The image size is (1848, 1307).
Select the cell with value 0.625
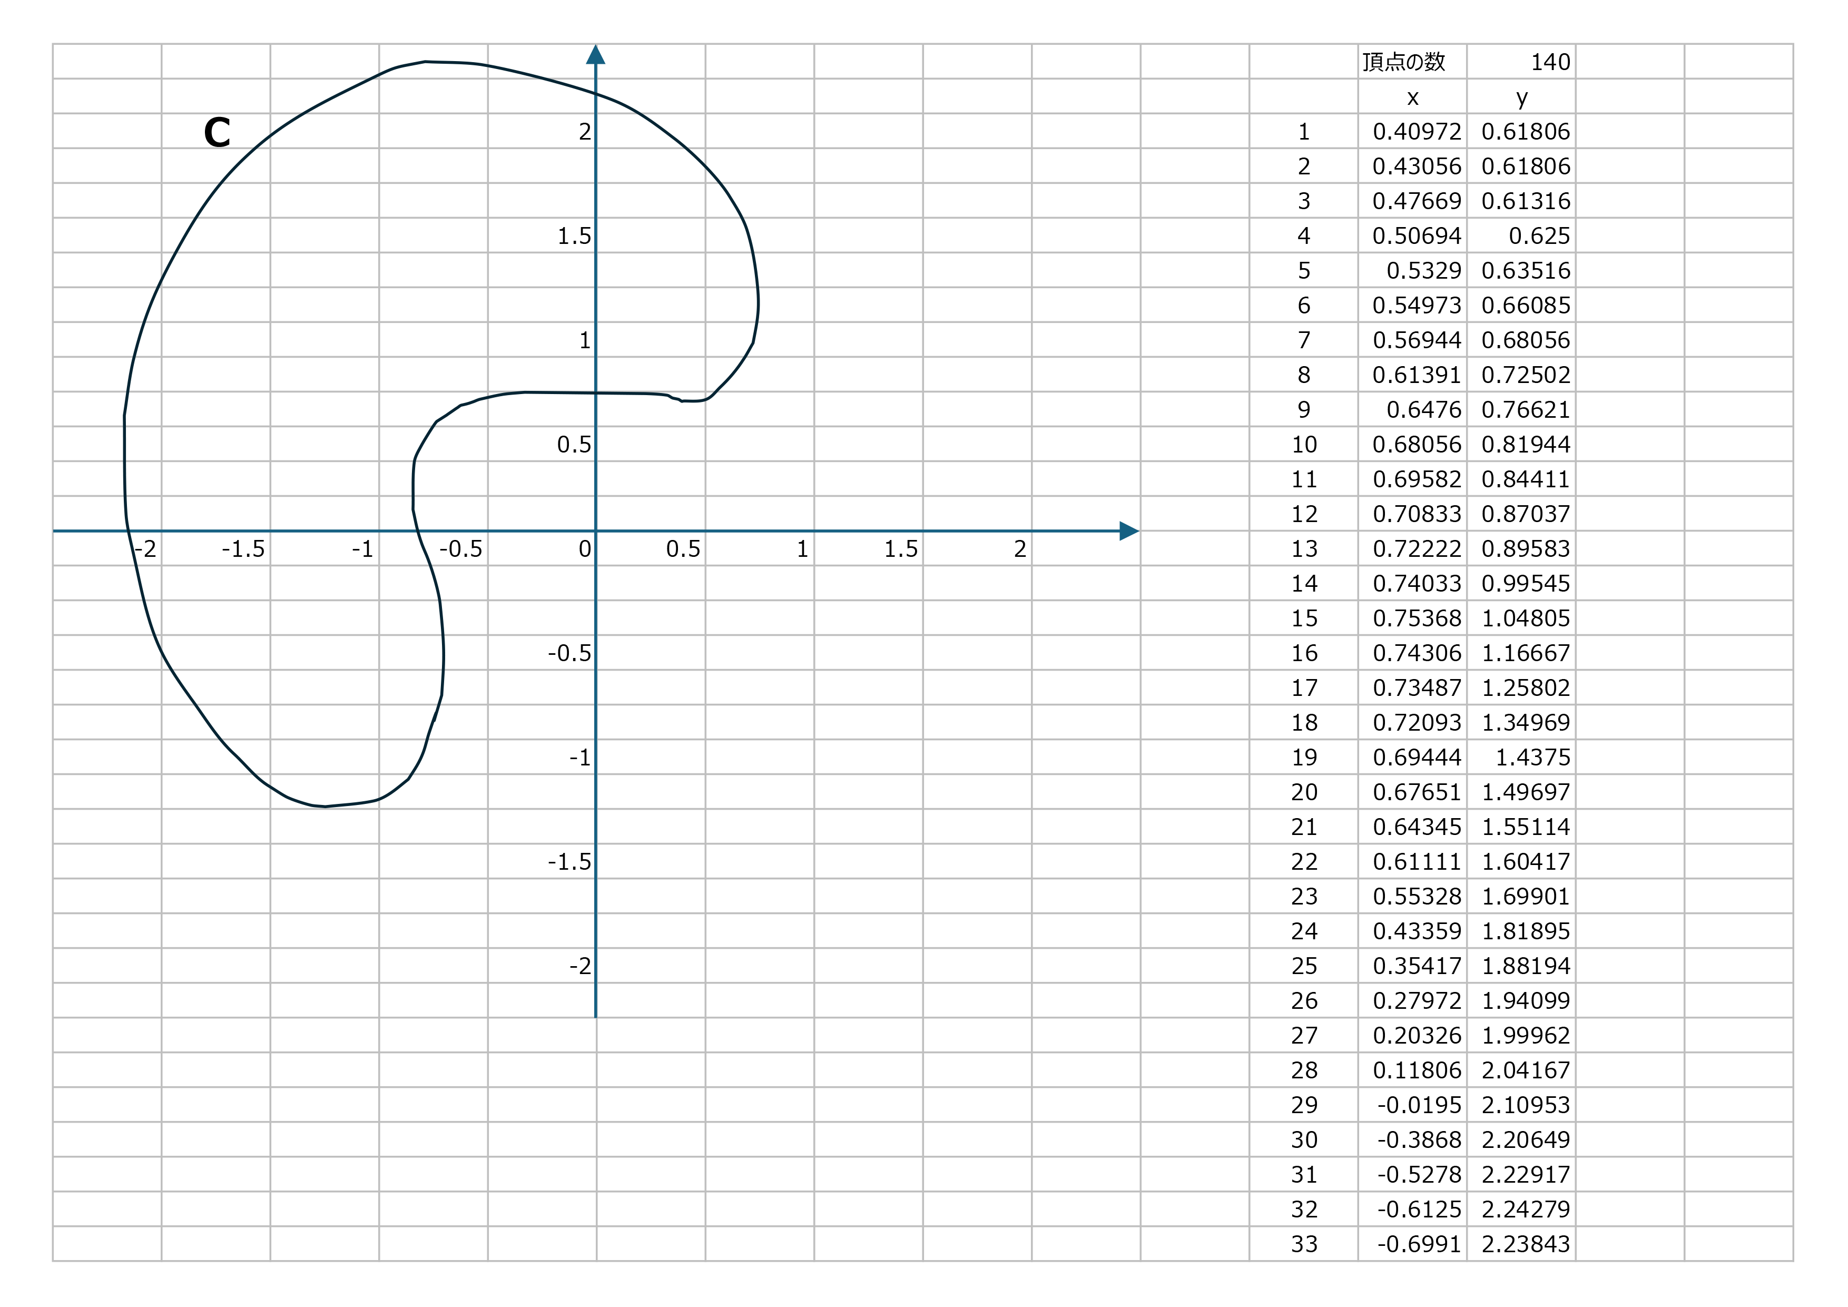click(x=1538, y=236)
